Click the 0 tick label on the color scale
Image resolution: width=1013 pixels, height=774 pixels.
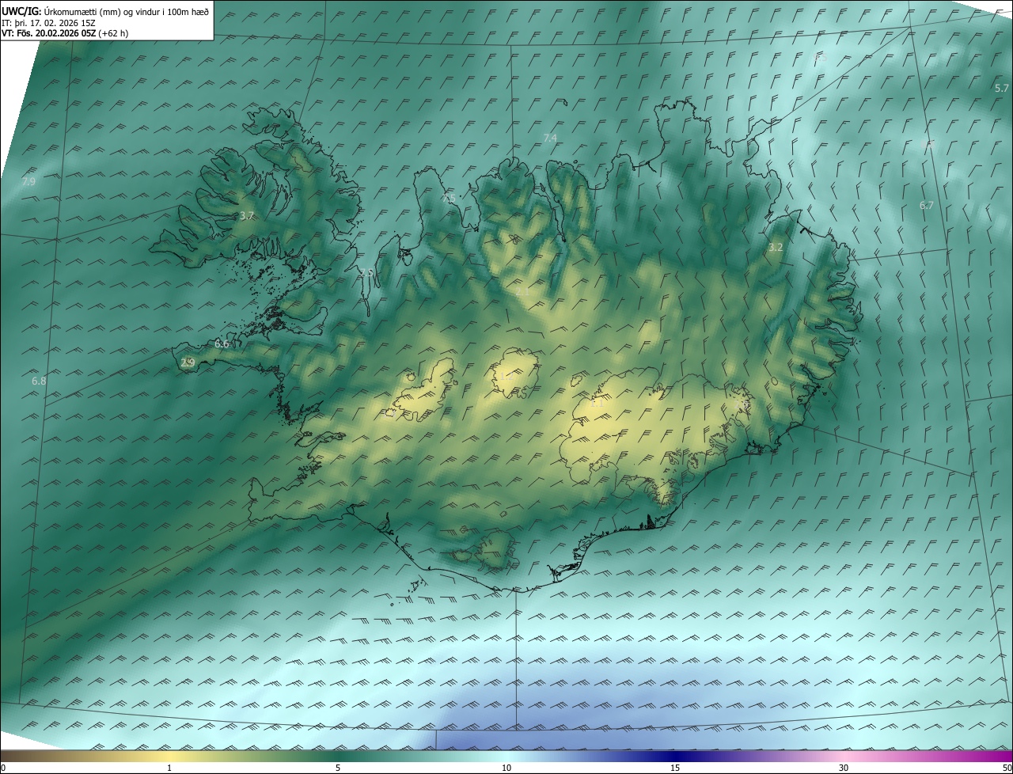pyautogui.click(x=3, y=768)
